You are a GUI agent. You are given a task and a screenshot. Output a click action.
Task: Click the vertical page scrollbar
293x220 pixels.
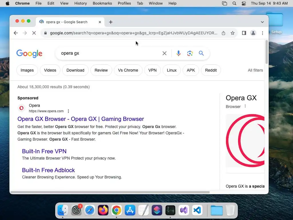coord(266,52)
